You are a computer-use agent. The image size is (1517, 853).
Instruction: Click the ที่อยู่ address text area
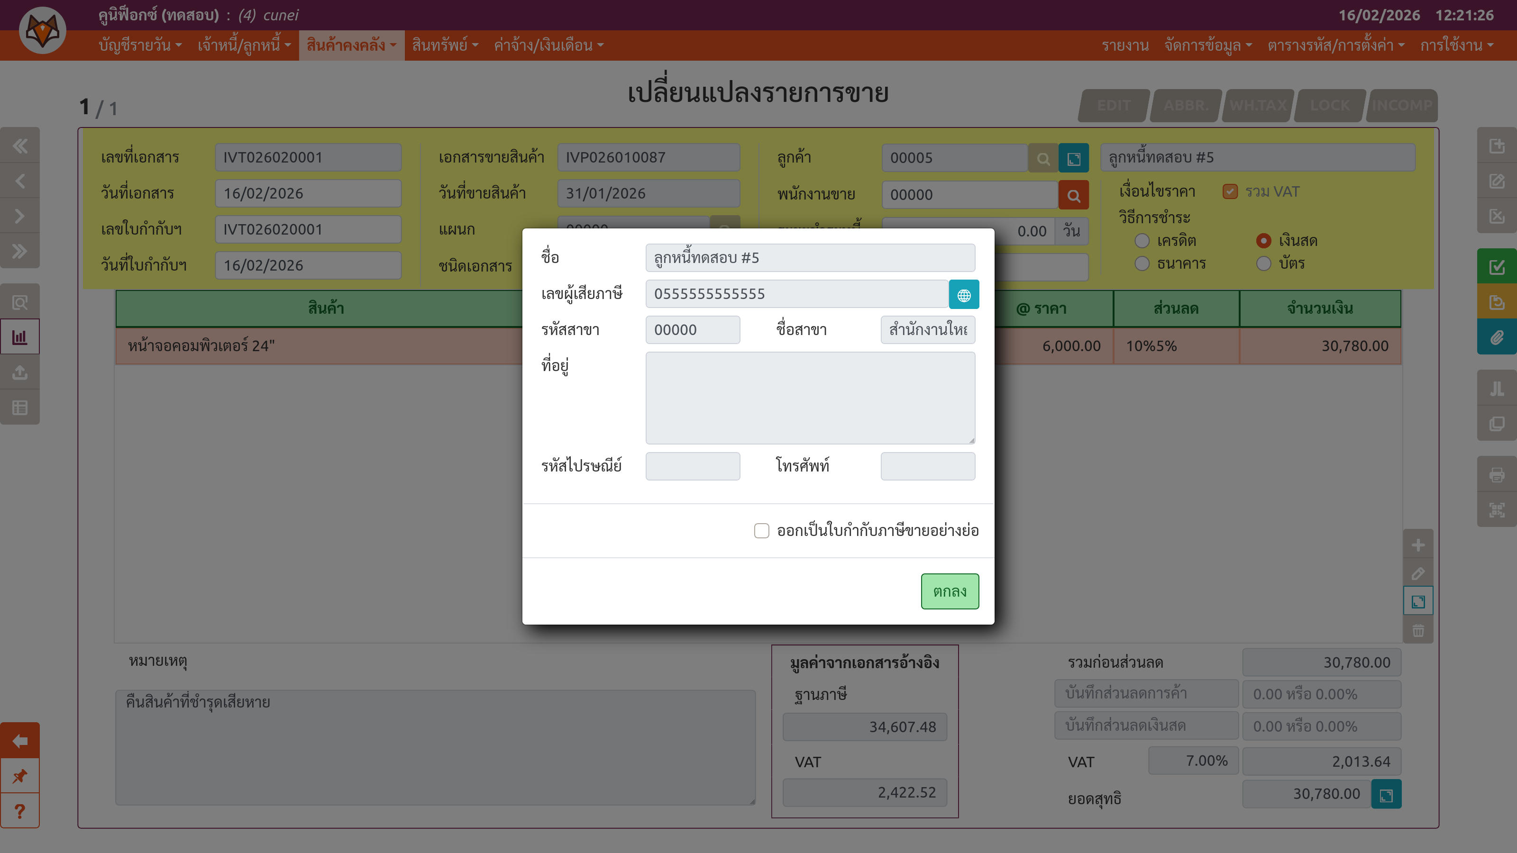(810, 398)
